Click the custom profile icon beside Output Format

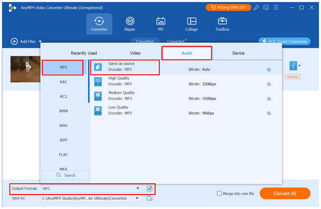149,189
